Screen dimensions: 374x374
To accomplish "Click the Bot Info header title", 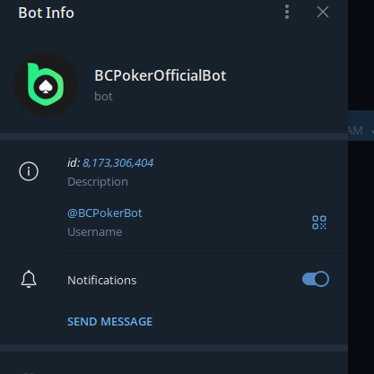I will (46, 13).
